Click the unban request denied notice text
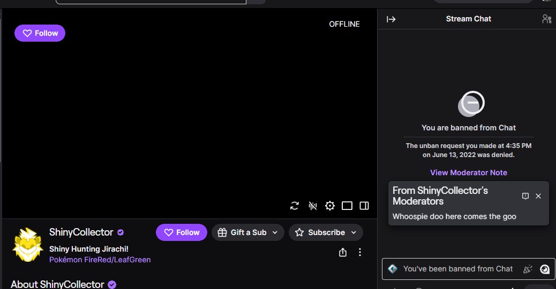556x289 pixels. [x=468, y=150]
